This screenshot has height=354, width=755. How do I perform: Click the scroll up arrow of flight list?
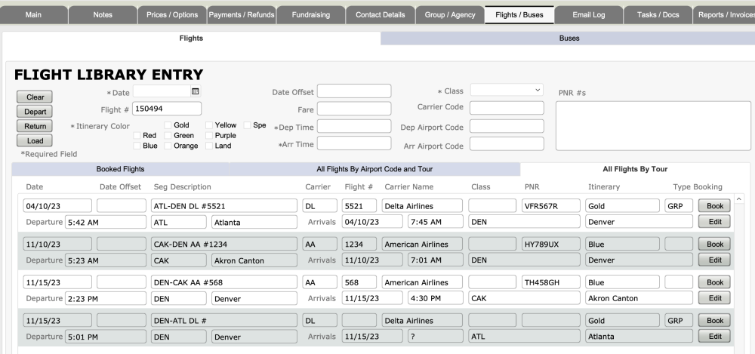pos(739,199)
